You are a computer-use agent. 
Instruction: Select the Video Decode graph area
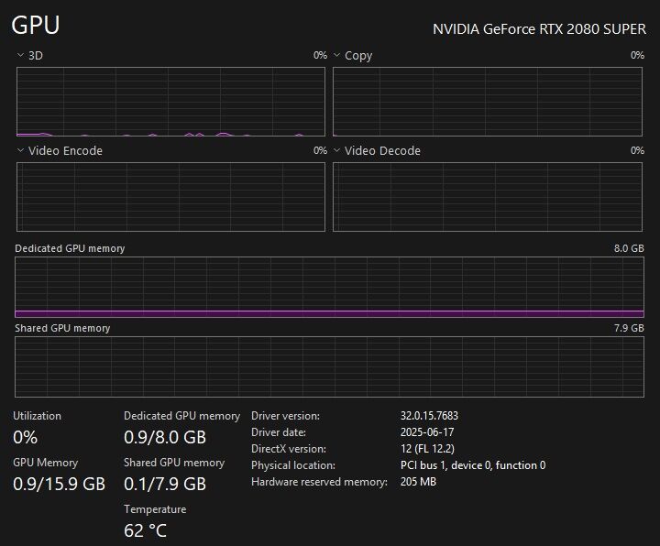pyautogui.click(x=488, y=196)
